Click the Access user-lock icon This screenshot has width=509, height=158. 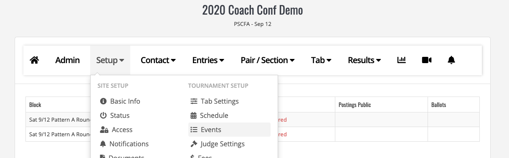(104, 130)
